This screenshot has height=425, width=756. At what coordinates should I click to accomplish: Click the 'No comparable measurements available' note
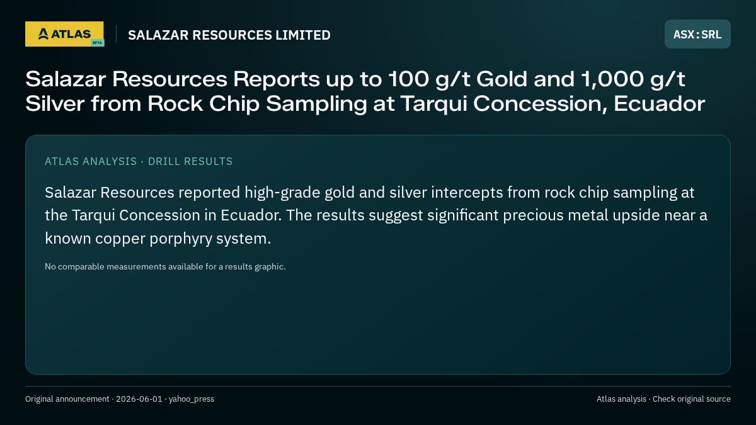165,266
